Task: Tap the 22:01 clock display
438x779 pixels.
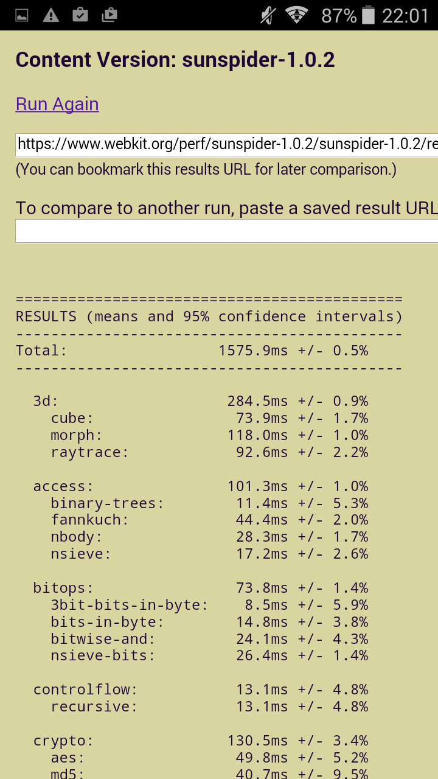Action: [406, 16]
